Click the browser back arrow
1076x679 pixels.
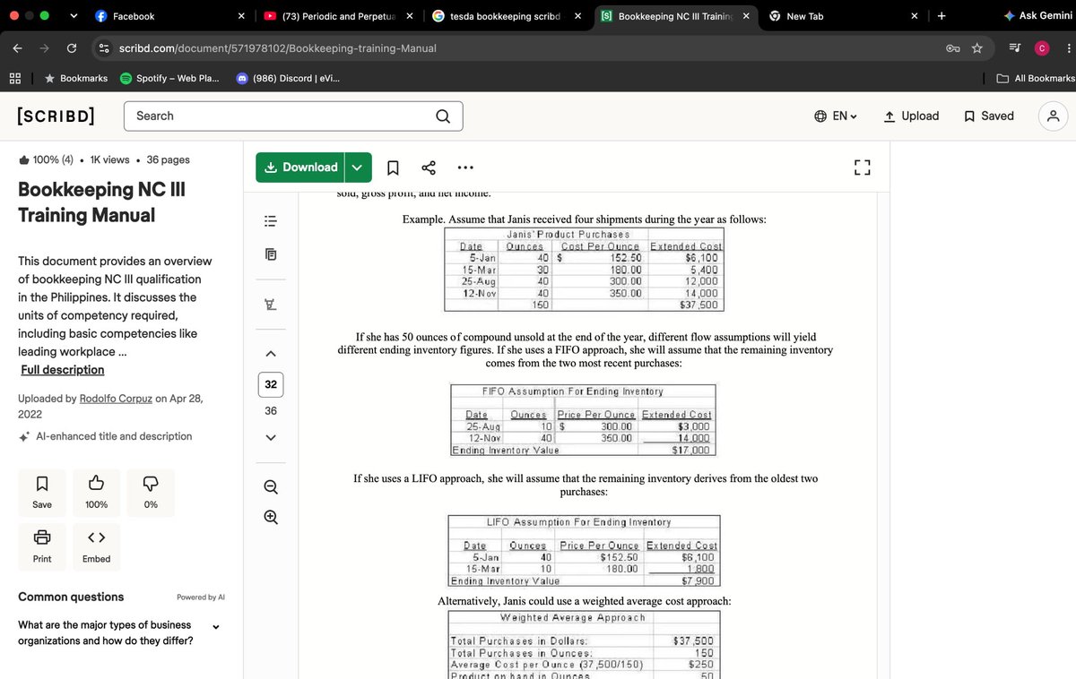tap(18, 47)
